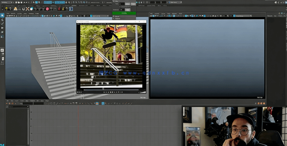The height and width of the screenshot is (146, 287).
Task: Click the yellow triangle shelf icon
Action: click(x=16, y=9)
